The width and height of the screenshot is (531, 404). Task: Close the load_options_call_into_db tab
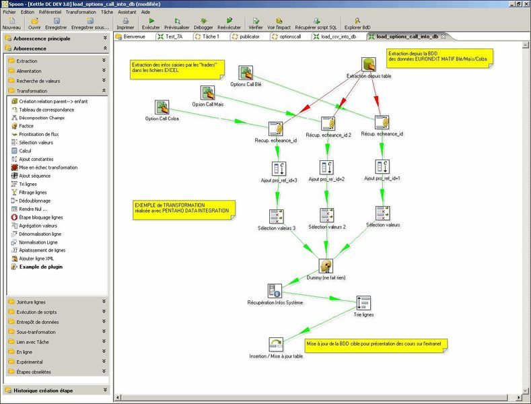click(x=444, y=36)
